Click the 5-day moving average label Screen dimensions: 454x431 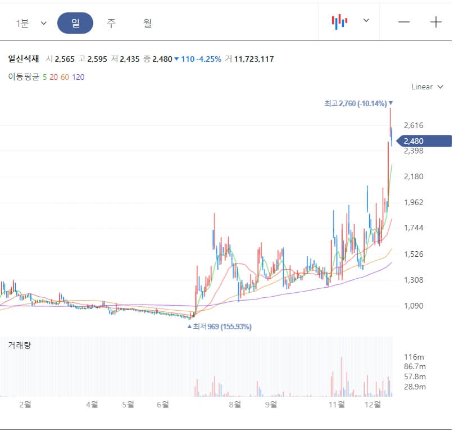(44, 77)
